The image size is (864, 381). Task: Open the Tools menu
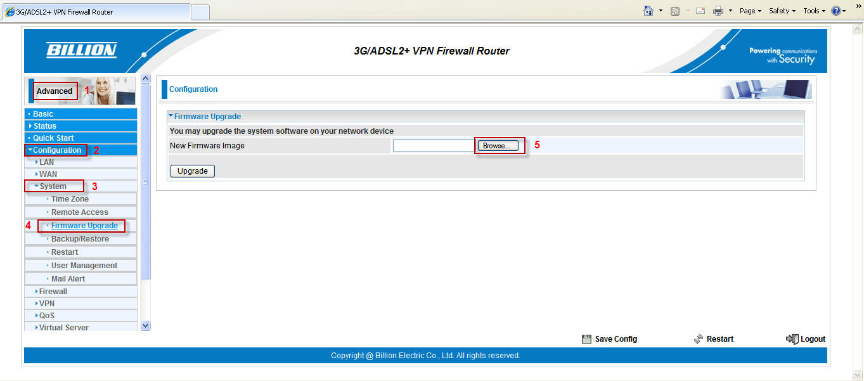coord(815,11)
